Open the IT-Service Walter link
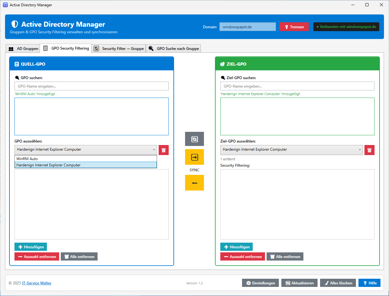This screenshot has width=389, height=296. click(x=37, y=283)
